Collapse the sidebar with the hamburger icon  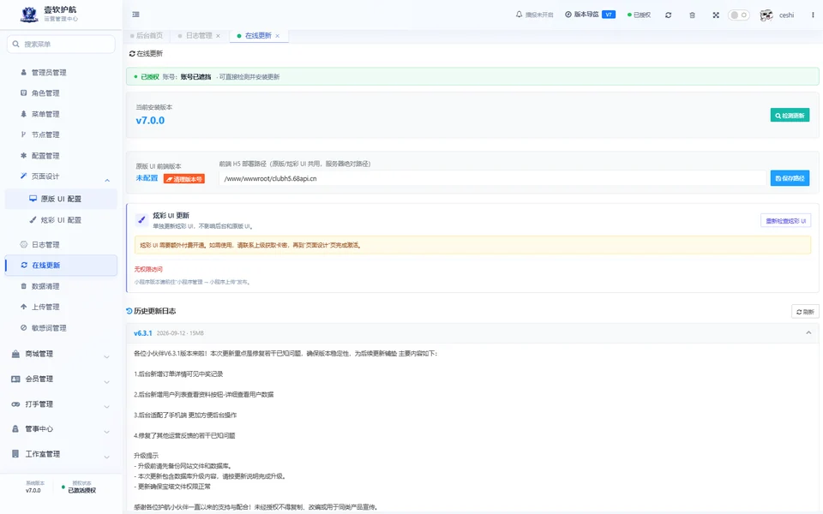click(x=136, y=15)
